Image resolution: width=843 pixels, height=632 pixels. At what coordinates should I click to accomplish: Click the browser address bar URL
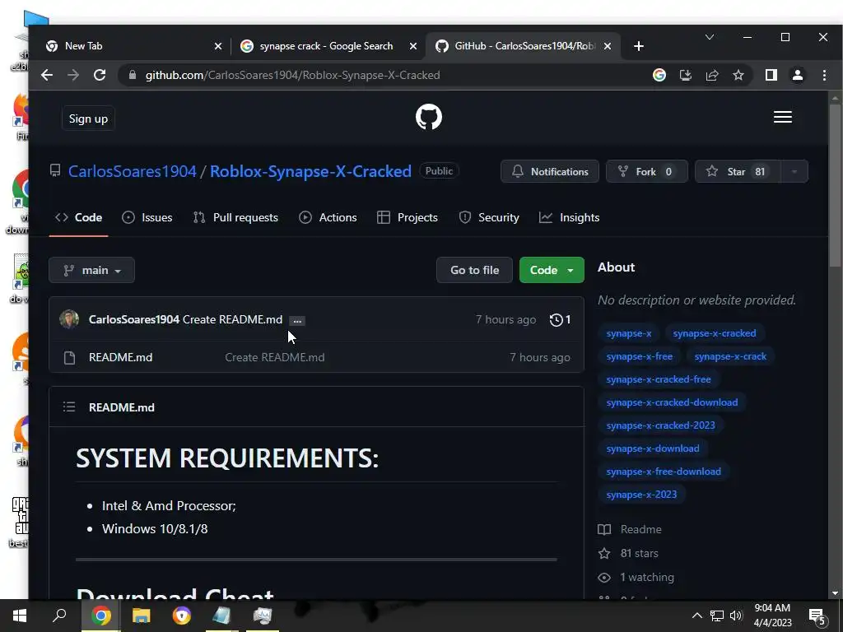click(x=292, y=75)
